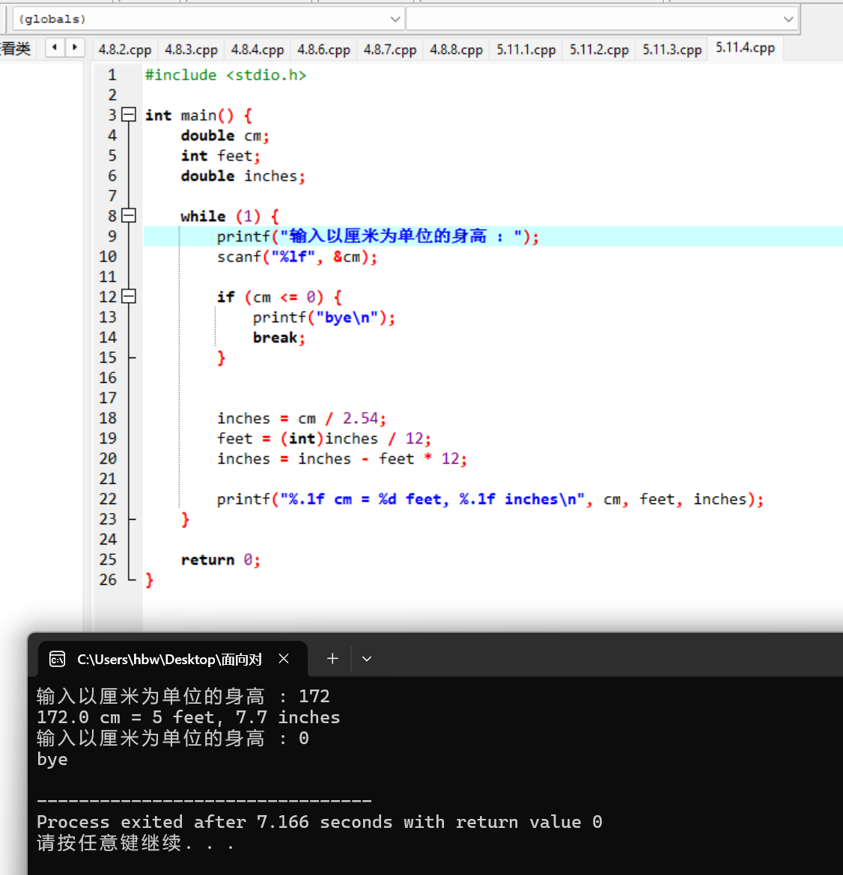Click 'inches = cm / 2.54;' line

click(x=301, y=418)
